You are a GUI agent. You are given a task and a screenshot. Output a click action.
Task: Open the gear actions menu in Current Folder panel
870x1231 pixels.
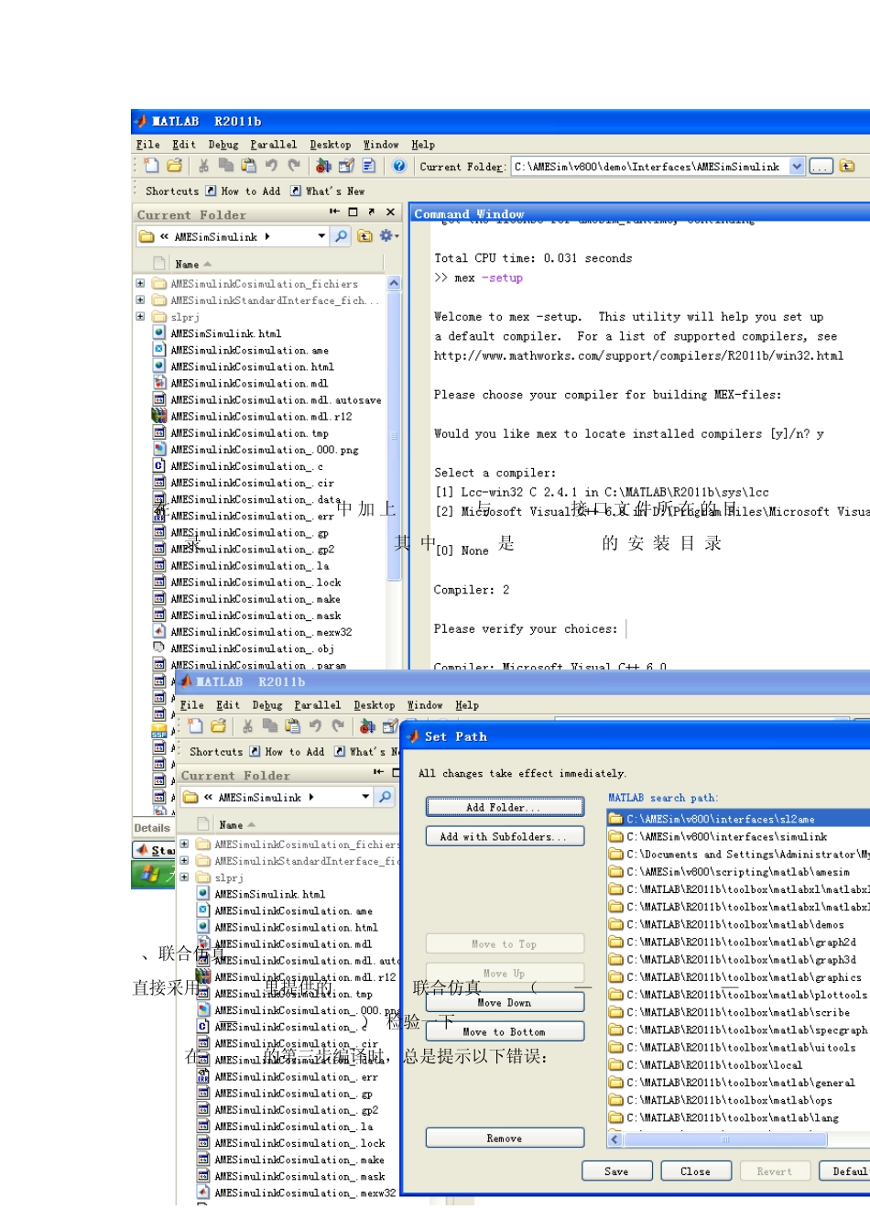coord(387,236)
